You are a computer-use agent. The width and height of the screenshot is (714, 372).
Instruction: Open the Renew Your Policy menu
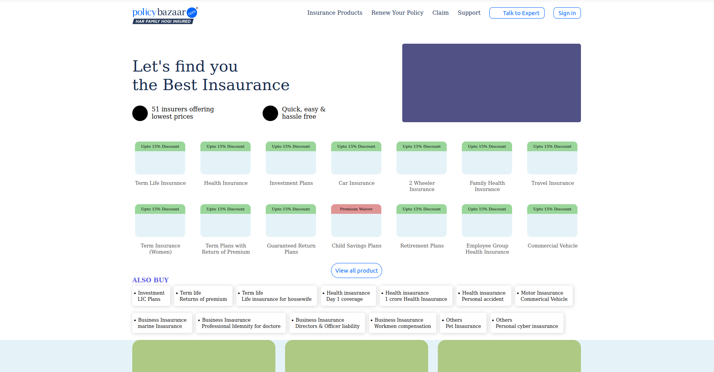pos(397,13)
